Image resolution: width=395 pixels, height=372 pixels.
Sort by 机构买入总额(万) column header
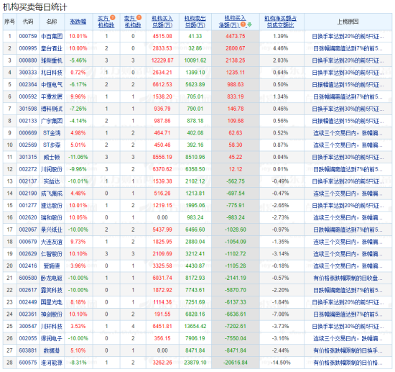[x=162, y=22]
